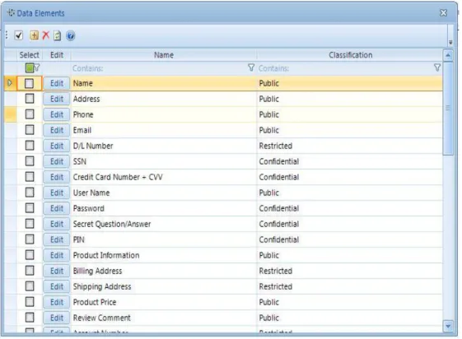Check the box for the PIN row

tap(30, 239)
